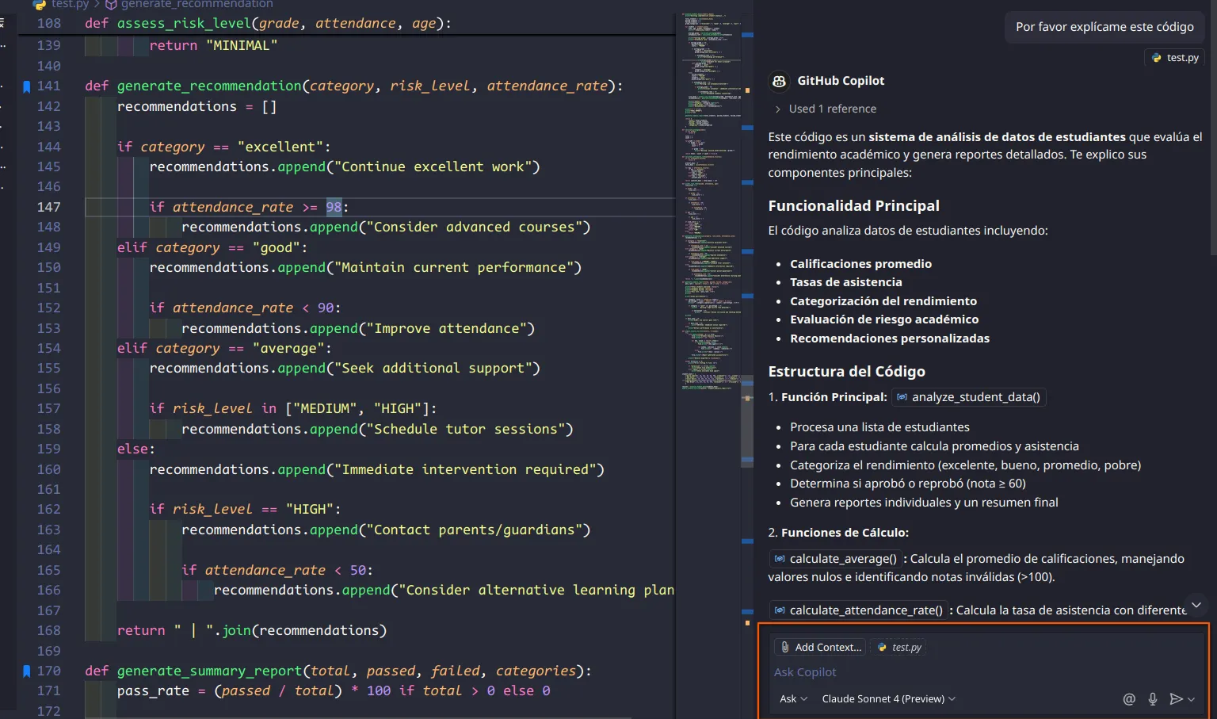The image size is (1217, 719).
Task: Click 'Recomendaciones personalizadas' bullet text
Action: (x=889, y=338)
